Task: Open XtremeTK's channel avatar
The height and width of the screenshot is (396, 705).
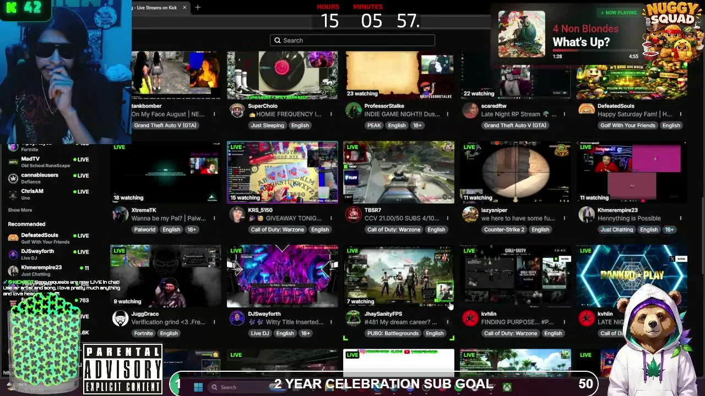Action: 120,214
